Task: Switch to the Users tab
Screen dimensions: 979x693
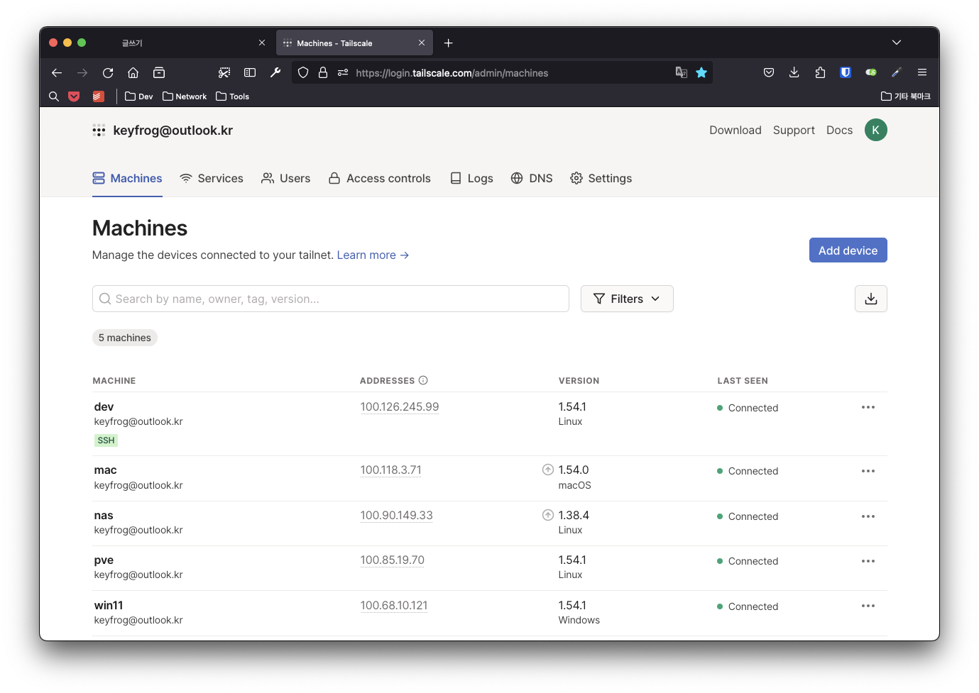Action: [286, 178]
